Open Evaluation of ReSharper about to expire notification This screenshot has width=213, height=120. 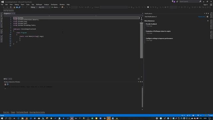(x=158, y=31)
